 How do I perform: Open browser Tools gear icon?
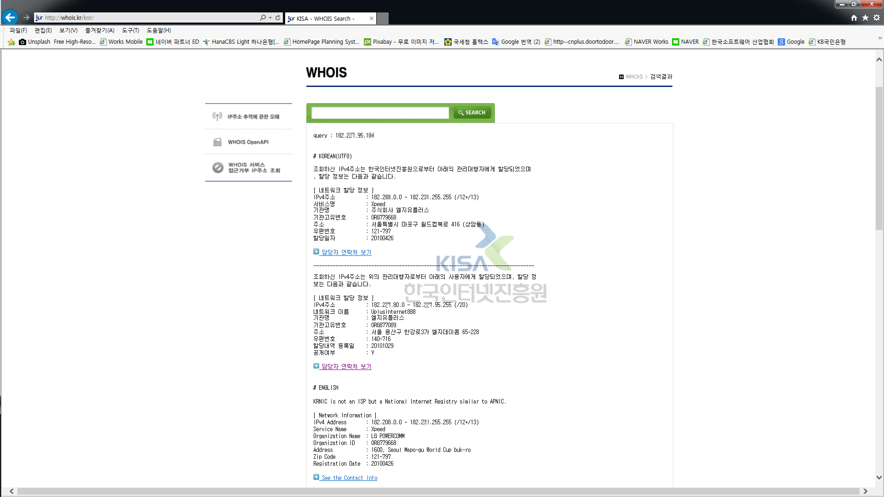coord(877,17)
